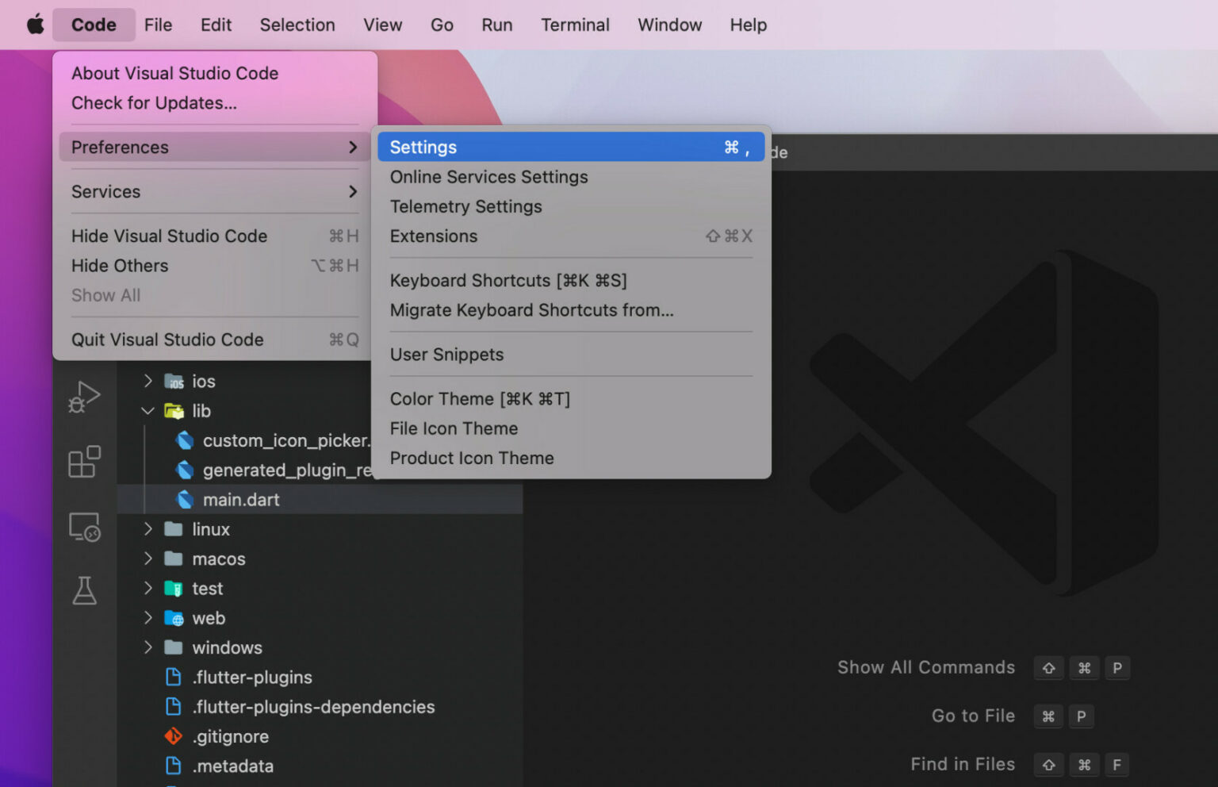Click the linux folder icon

pyautogui.click(x=174, y=529)
